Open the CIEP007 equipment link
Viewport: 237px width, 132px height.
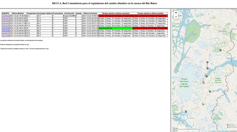click(x=6, y=33)
